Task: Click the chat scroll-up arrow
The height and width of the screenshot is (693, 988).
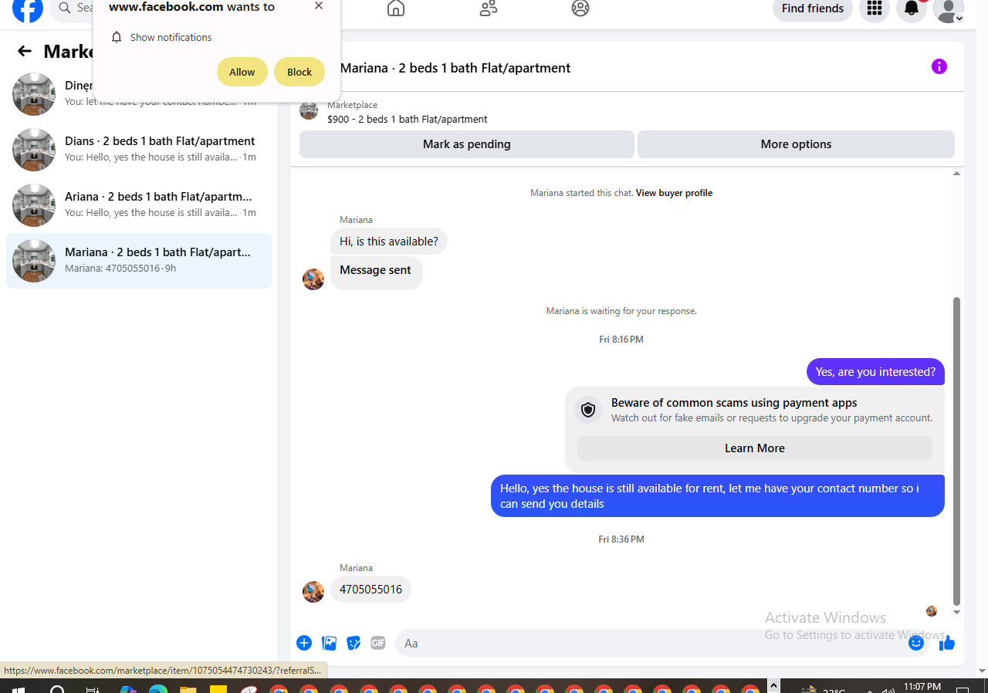Action: point(956,174)
